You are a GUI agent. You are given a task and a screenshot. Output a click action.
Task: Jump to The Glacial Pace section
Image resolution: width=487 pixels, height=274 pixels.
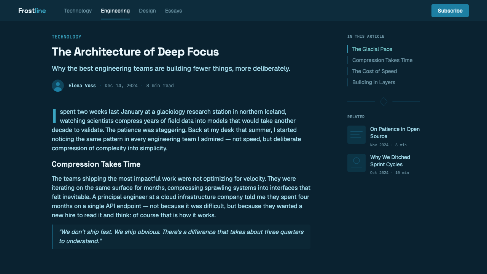tap(372, 49)
